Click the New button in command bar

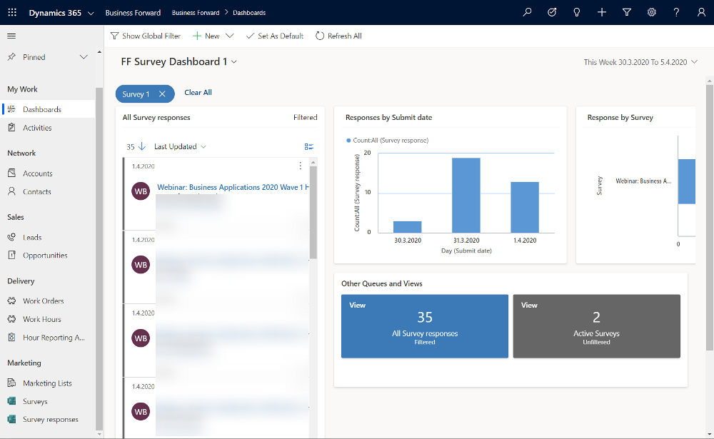(206, 36)
